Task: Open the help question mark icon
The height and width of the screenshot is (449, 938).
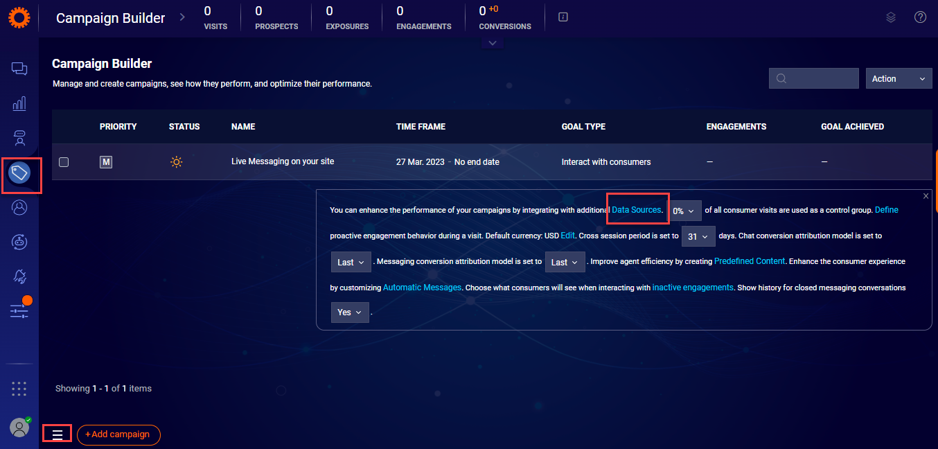Action: [x=920, y=17]
